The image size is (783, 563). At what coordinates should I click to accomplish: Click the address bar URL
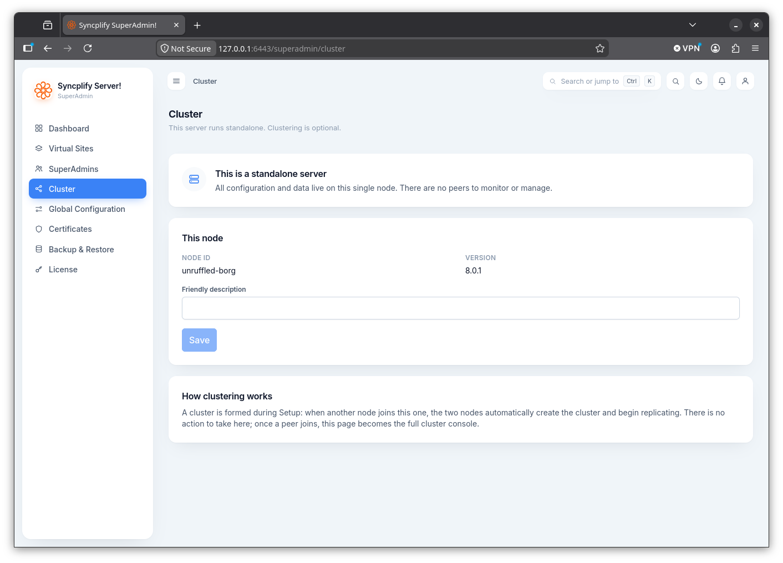point(282,48)
